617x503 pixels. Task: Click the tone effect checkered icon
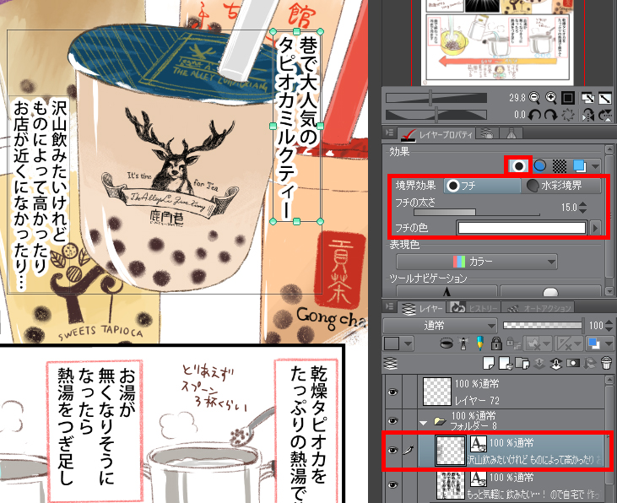click(x=558, y=165)
